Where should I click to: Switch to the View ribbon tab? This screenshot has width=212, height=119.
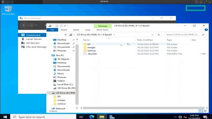coord(88,30)
